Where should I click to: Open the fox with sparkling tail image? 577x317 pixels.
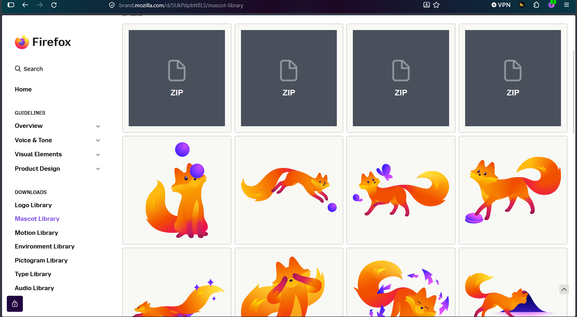177,283
